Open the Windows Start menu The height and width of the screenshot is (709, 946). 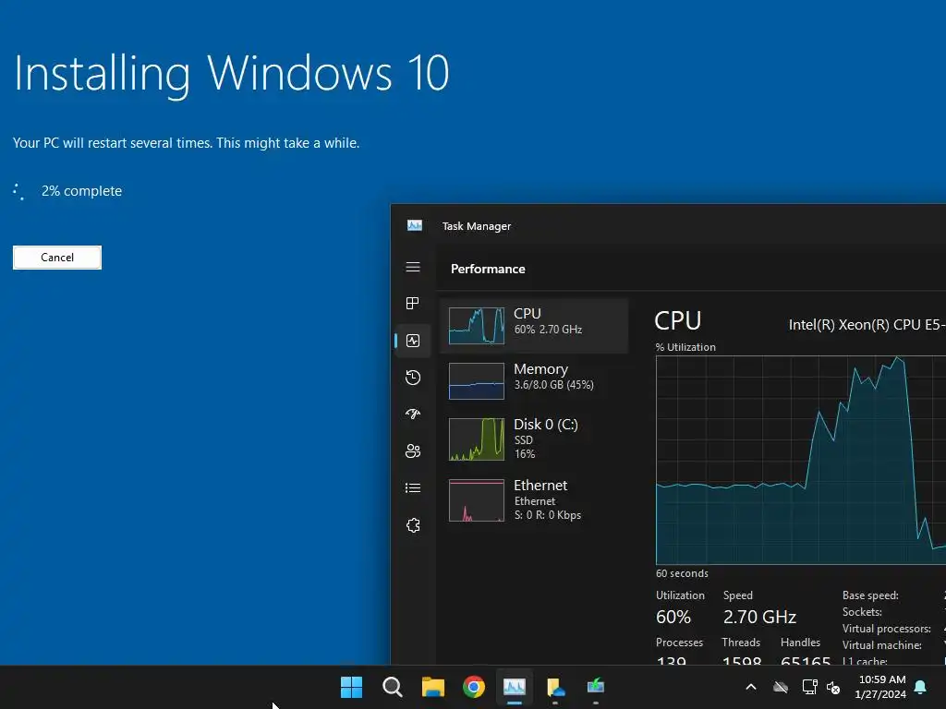(x=351, y=687)
